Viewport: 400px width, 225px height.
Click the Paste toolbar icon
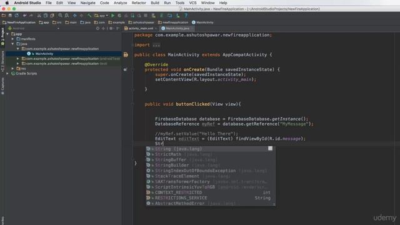click(52, 16)
